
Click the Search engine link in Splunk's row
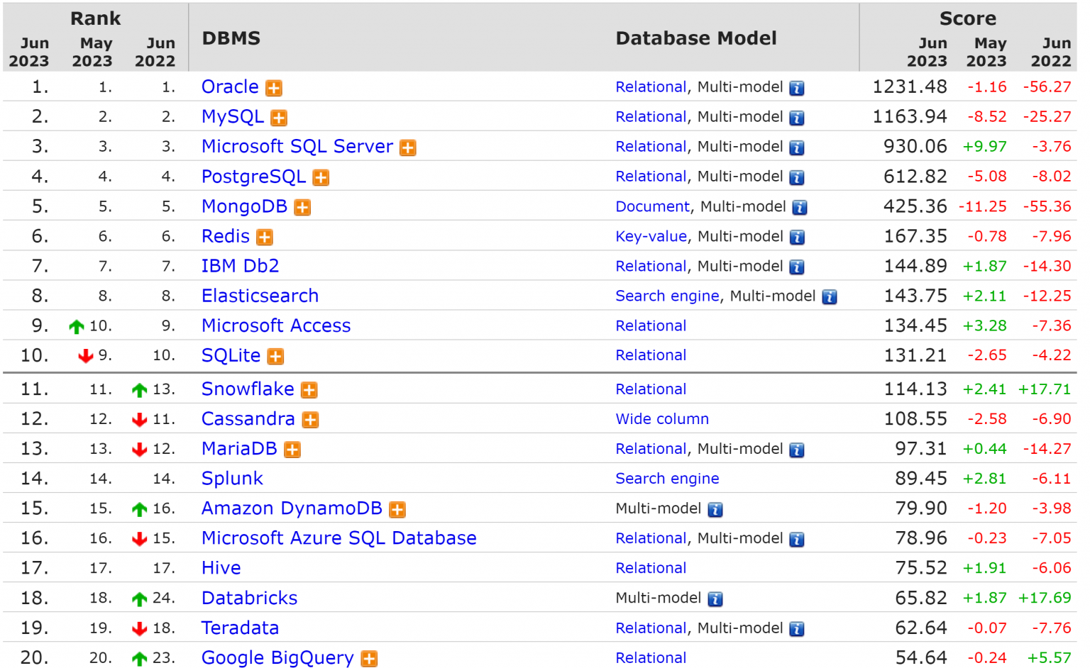click(x=666, y=479)
